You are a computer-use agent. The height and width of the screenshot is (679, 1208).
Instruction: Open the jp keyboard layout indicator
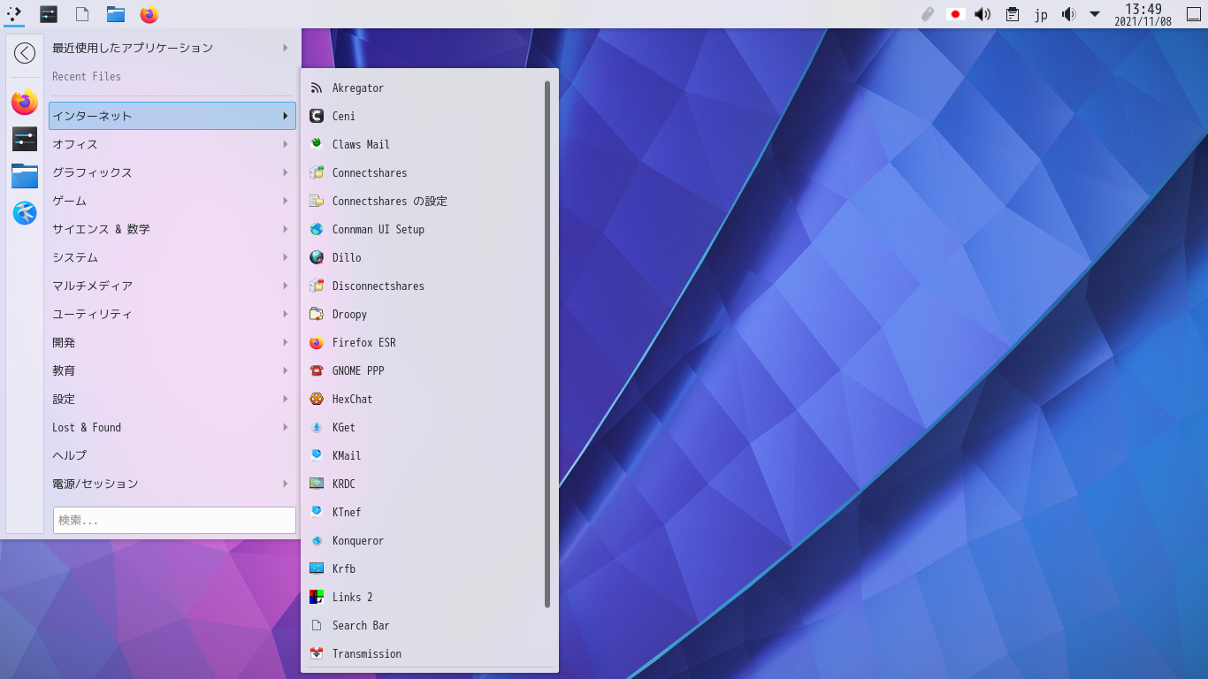tap(1041, 15)
